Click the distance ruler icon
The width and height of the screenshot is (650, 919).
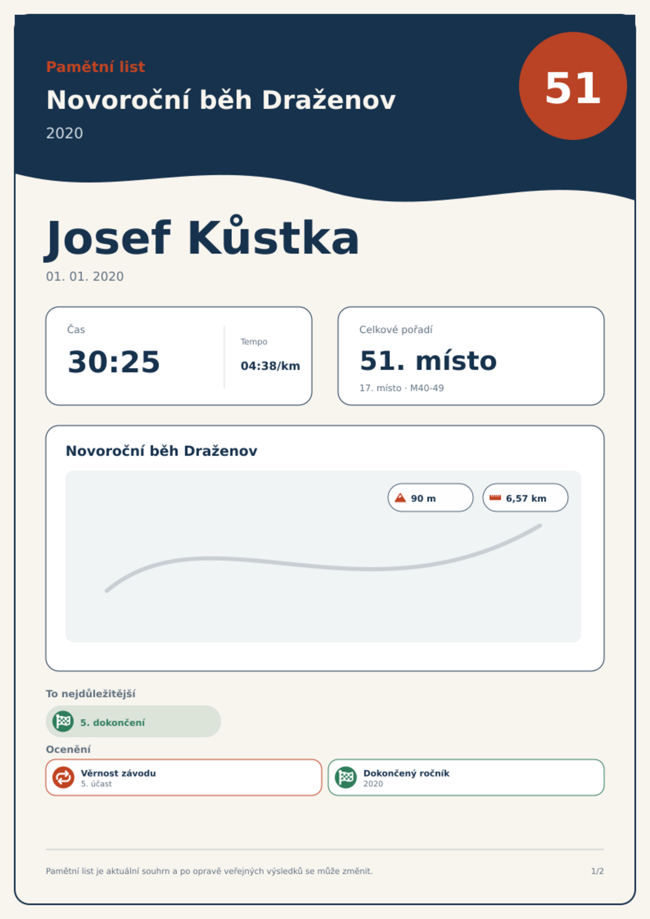[495, 498]
